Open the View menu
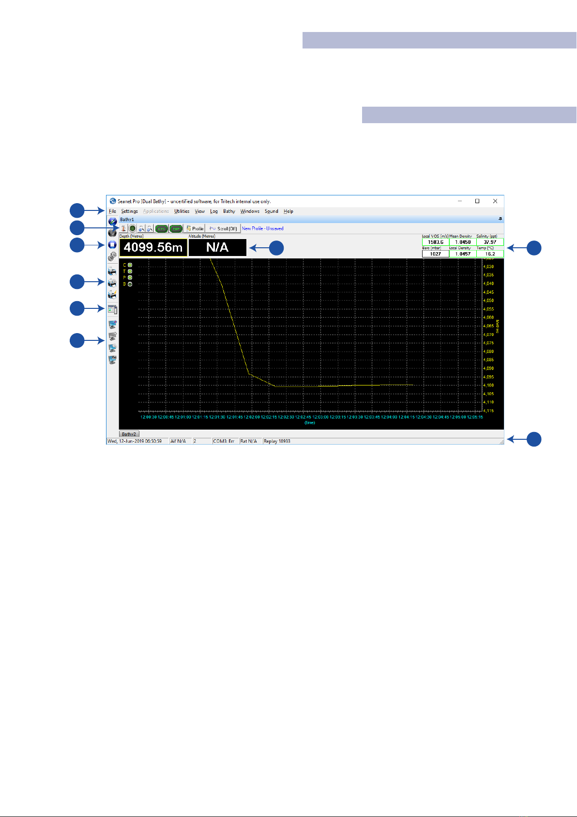The image size is (577, 817). click(x=200, y=211)
